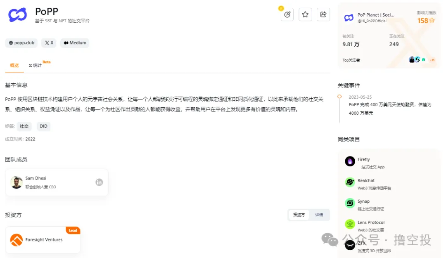The image size is (446, 258).
Task: Open the Firefly project
Action: pos(363,160)
